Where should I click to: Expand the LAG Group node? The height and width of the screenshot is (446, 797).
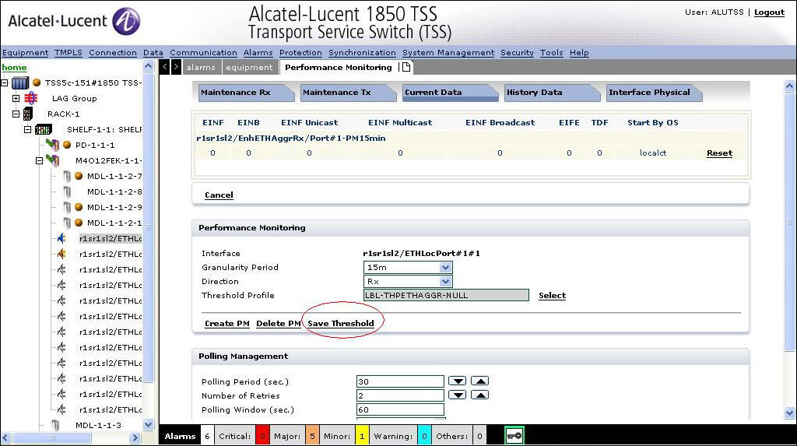click(16, 98)
